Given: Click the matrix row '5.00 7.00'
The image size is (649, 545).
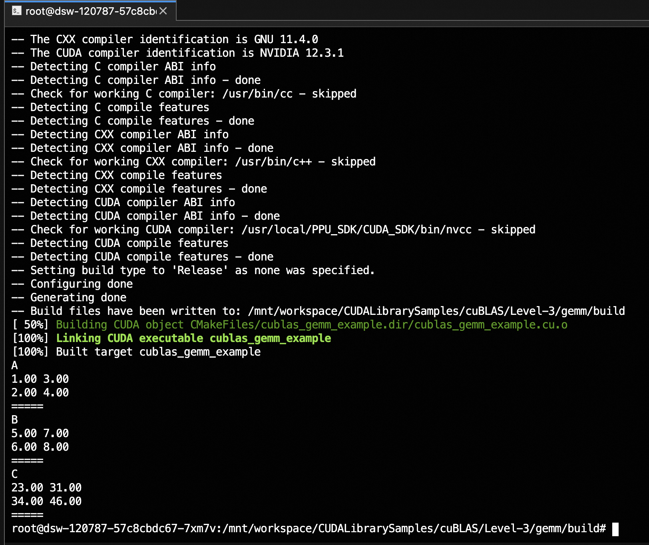Looking at the screenshot, I should coord(40,433).
